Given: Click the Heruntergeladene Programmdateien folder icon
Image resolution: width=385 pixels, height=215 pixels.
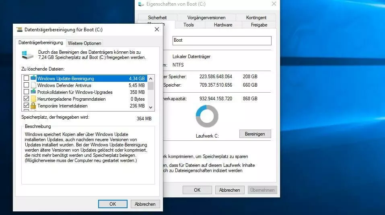Looking at the screenshot, I should coord(33,99).
